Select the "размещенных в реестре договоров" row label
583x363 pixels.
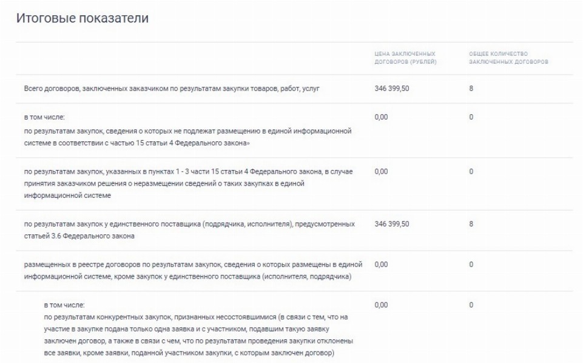coord(189,271)
